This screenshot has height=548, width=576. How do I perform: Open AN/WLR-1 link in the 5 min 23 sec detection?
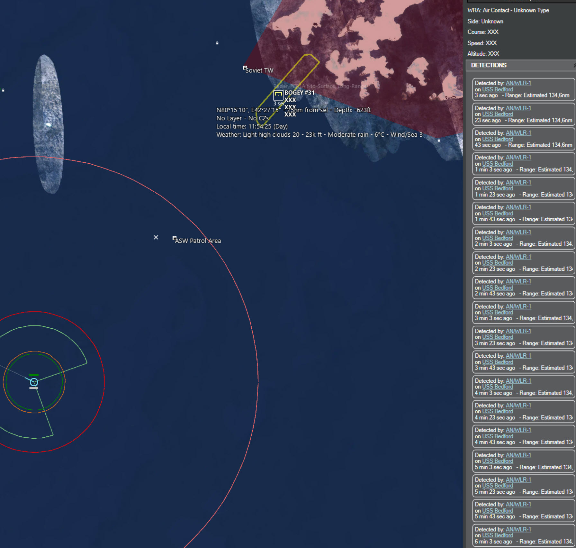pyautogui.click(x=518, y=479)
